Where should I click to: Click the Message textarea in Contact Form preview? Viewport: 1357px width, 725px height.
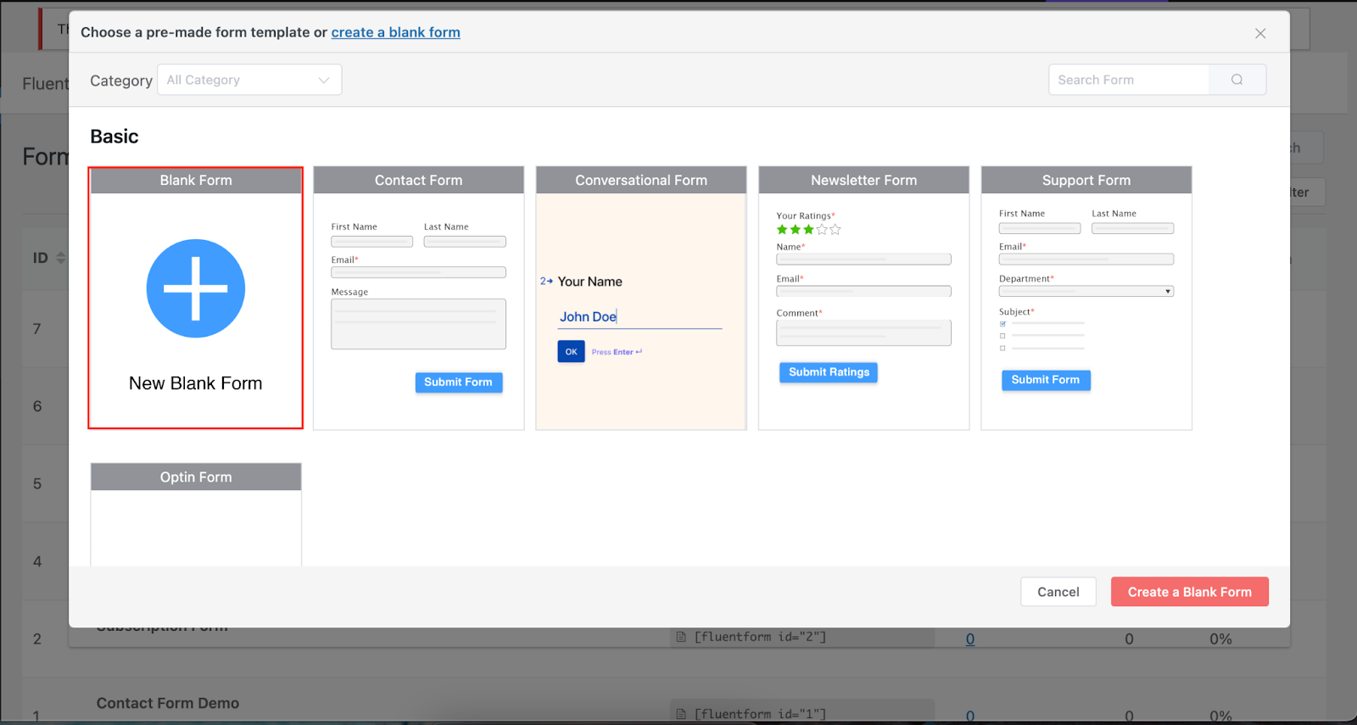click(x=419, y=324)
